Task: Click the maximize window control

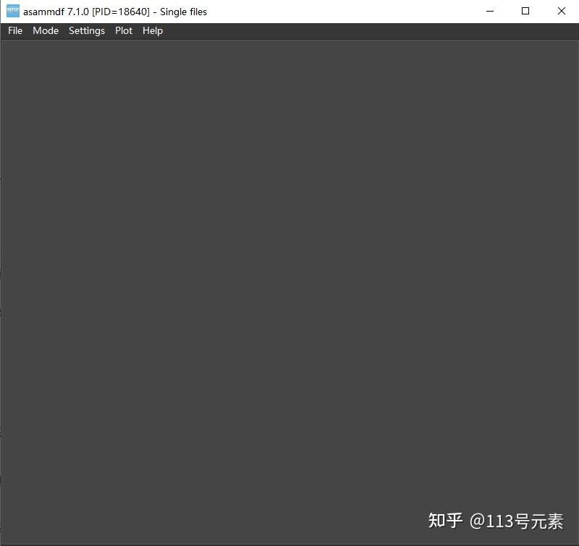Action: [525, 11]
